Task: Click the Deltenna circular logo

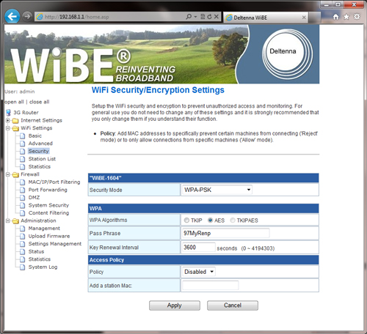Action: point(287,54)
